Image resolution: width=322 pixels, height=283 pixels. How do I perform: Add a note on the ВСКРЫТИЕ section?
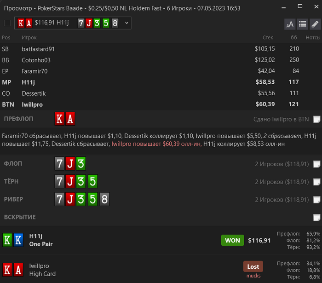click(x=316, y=217)
